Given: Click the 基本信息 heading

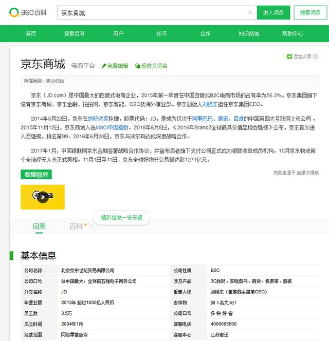Looking at the screenshot, I should [39, 256].
